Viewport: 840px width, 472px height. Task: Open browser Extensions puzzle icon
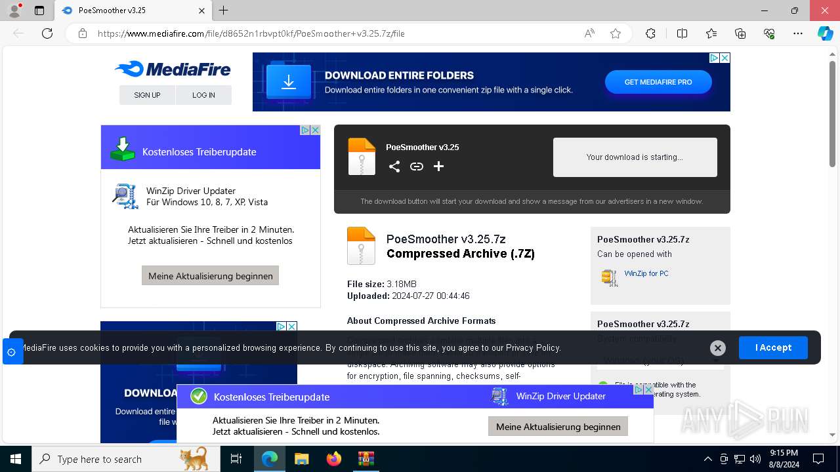pyautogui.click(x=650, y=33)
